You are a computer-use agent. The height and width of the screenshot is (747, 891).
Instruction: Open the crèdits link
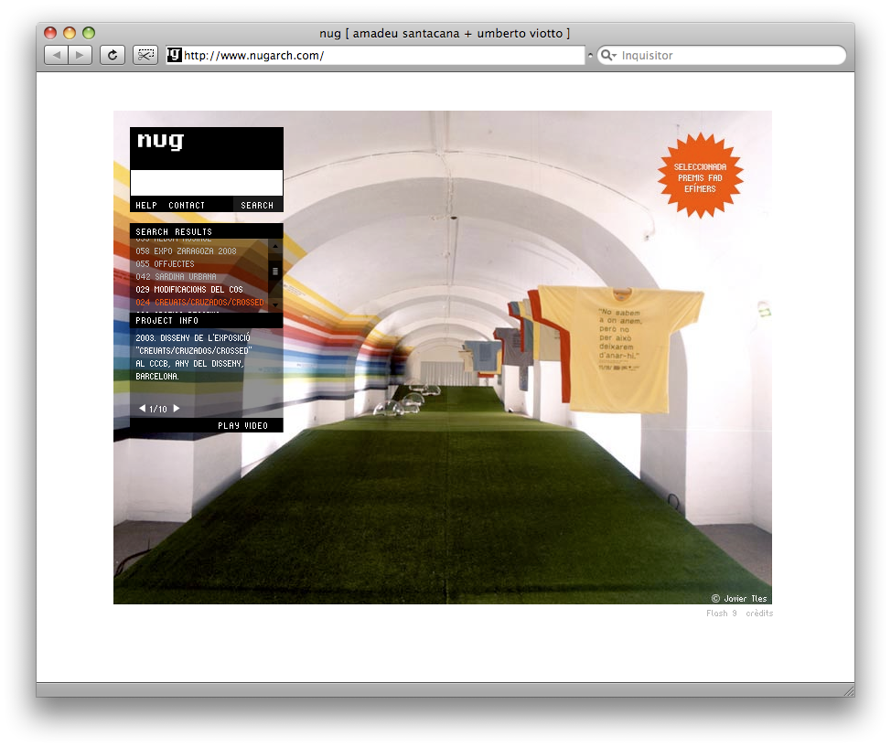(x=759, y=614)
